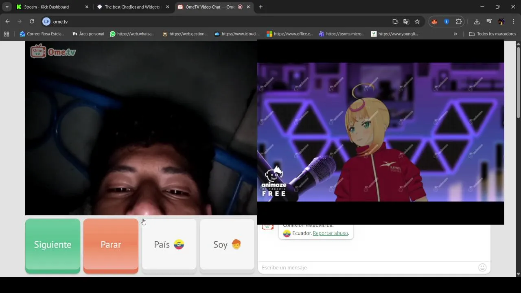Screen dimensions: 521x293
Task: Bookmark this page with star icon
Action: [417, 22]
